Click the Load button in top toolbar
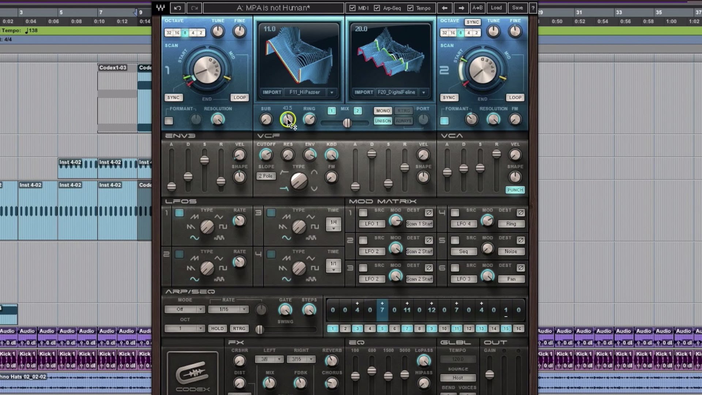Screen dimensions: 702x395 (x=497, y=8)
